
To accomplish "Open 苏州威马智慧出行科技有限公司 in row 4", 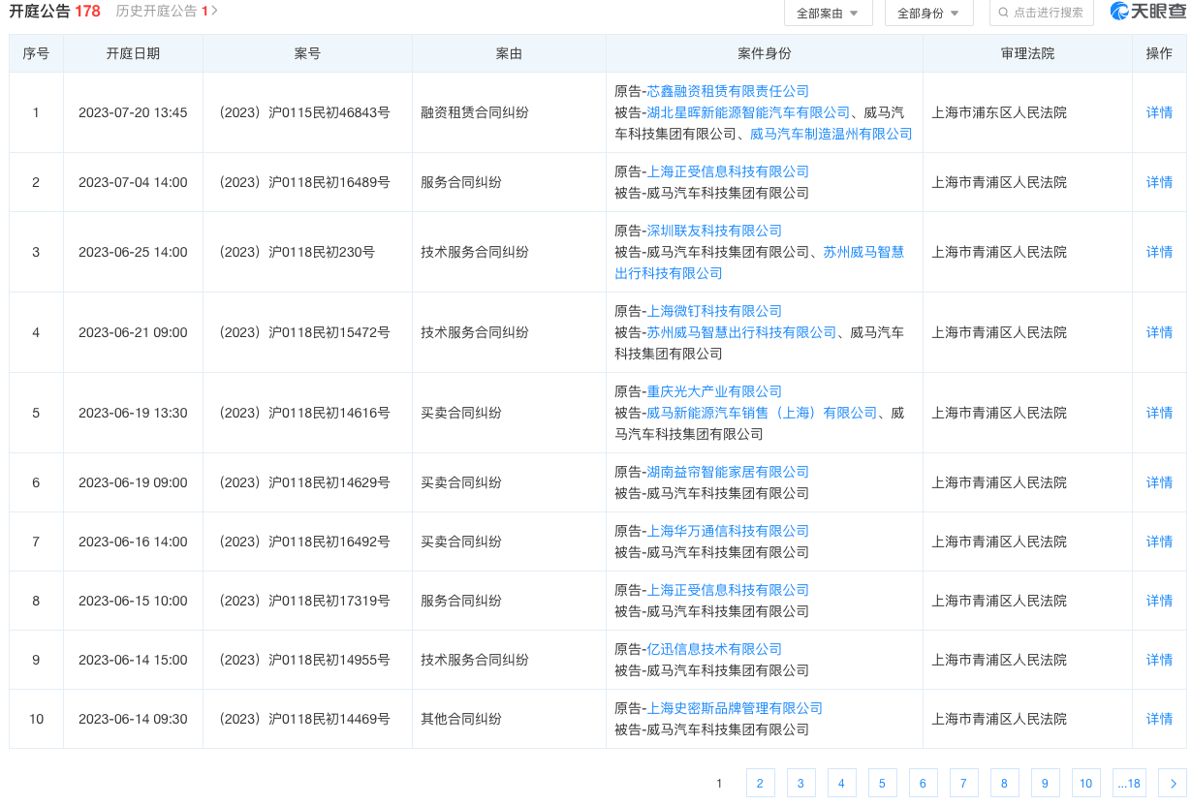I will (x=741, y=332).
